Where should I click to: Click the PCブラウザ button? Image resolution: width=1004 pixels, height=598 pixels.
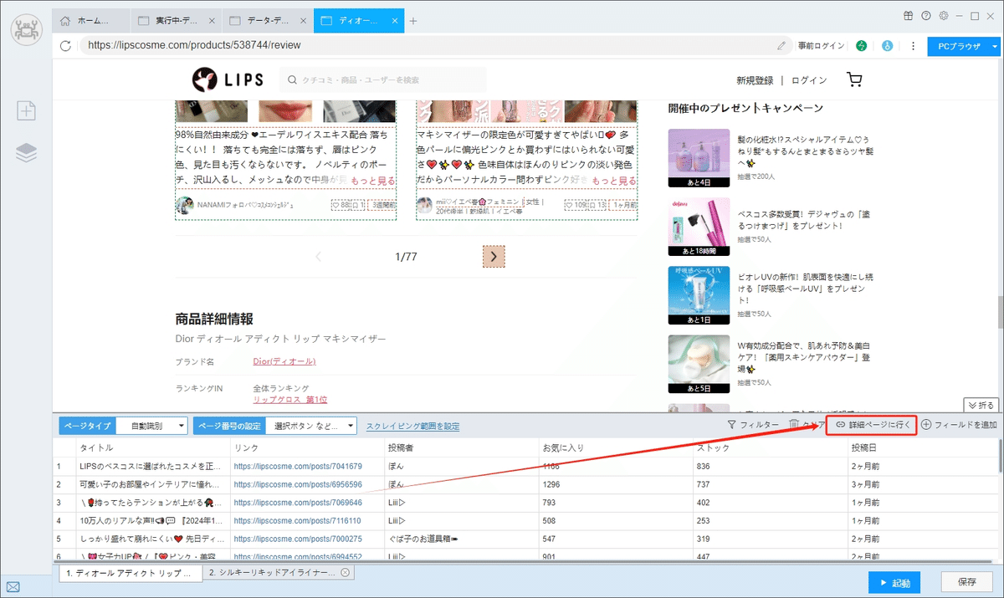click(x=958, y=47)
